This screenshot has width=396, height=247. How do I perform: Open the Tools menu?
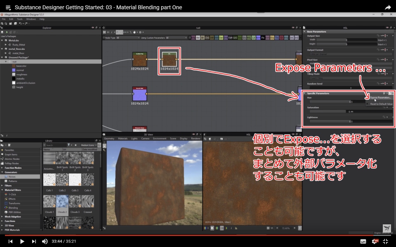pyautogui.click(x=19, y=19)
